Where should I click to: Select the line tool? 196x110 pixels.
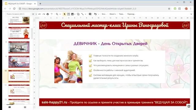(82, 14)
